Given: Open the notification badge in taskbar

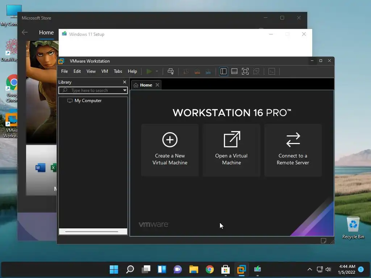Looking at the screenshot, I should point(361,269).
